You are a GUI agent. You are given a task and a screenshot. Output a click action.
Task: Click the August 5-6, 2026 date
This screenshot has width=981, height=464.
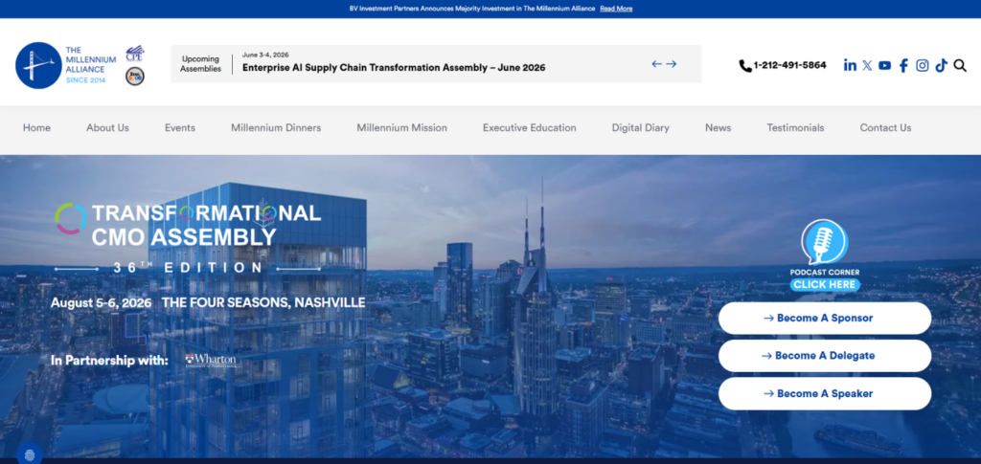click(102, 303)
